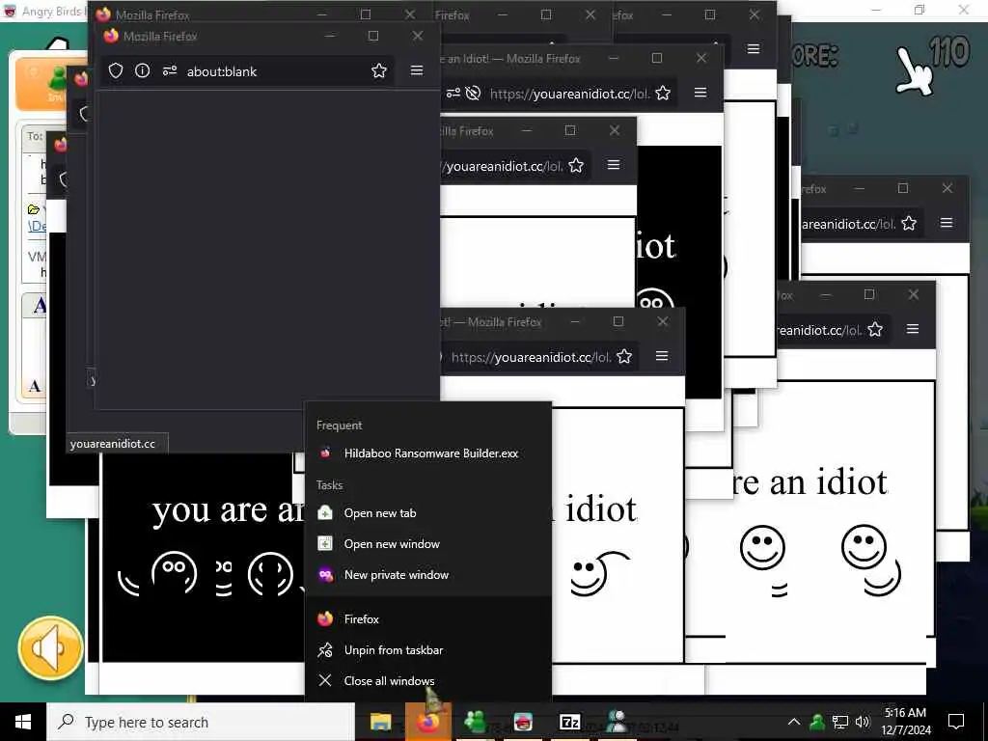This screenshot has height=741, width=988.
Task: Bookmark star in 'ot! — Mozilla Firefox' window
Action: [x=624, y=357]
